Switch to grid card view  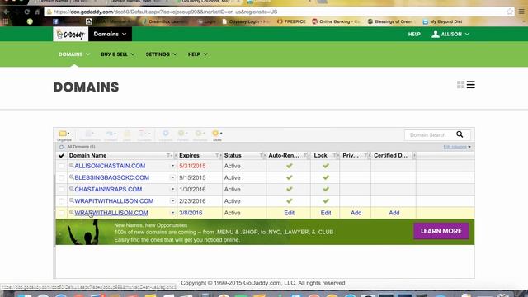460,85
